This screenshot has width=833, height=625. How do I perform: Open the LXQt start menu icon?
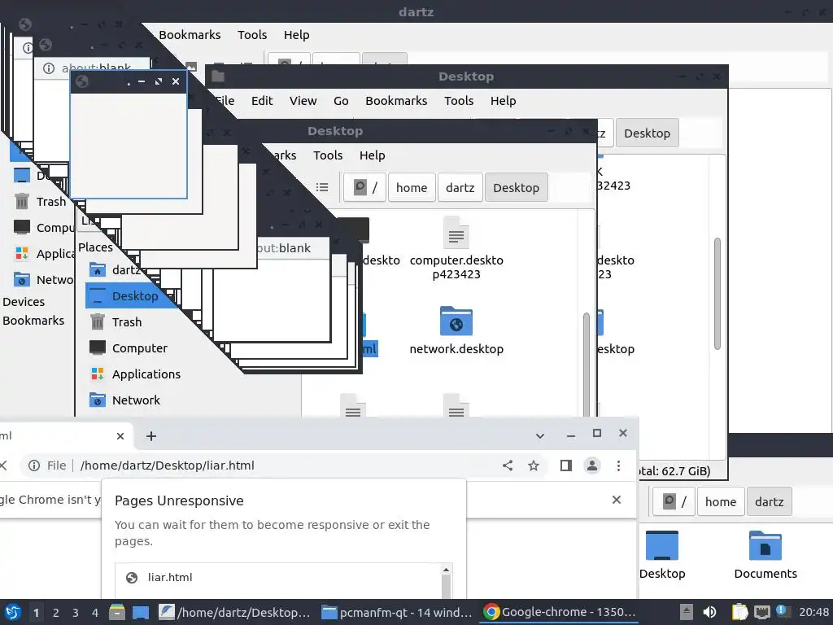(x=13, y=612)
